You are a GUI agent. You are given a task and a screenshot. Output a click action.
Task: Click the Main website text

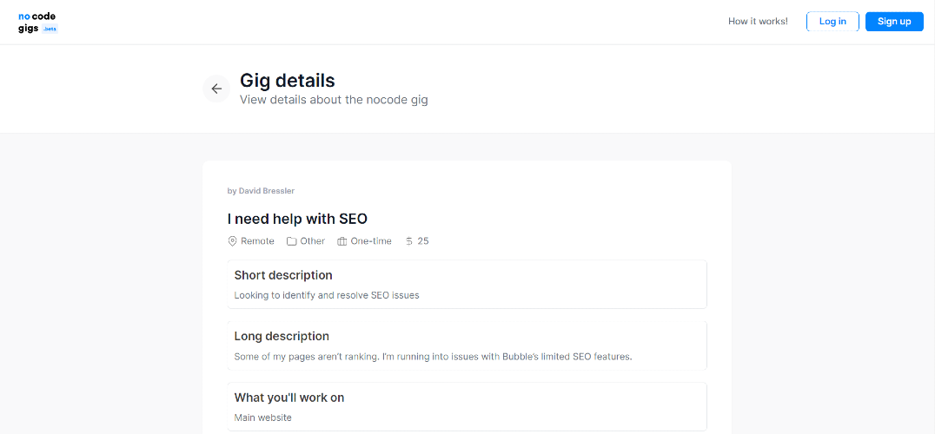click(x=263, y=418)
